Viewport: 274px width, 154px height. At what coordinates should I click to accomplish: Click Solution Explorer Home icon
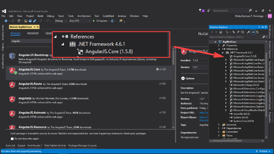click(x=221, y=32)
